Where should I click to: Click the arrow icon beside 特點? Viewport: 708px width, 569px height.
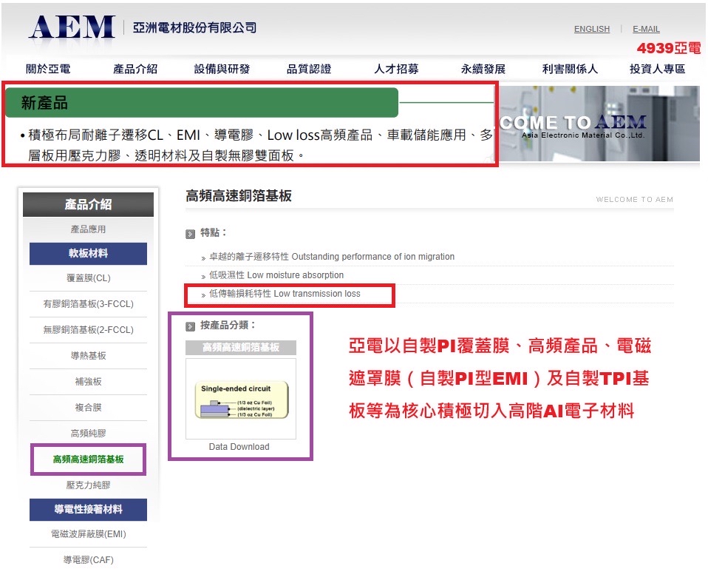click(190, 234)
